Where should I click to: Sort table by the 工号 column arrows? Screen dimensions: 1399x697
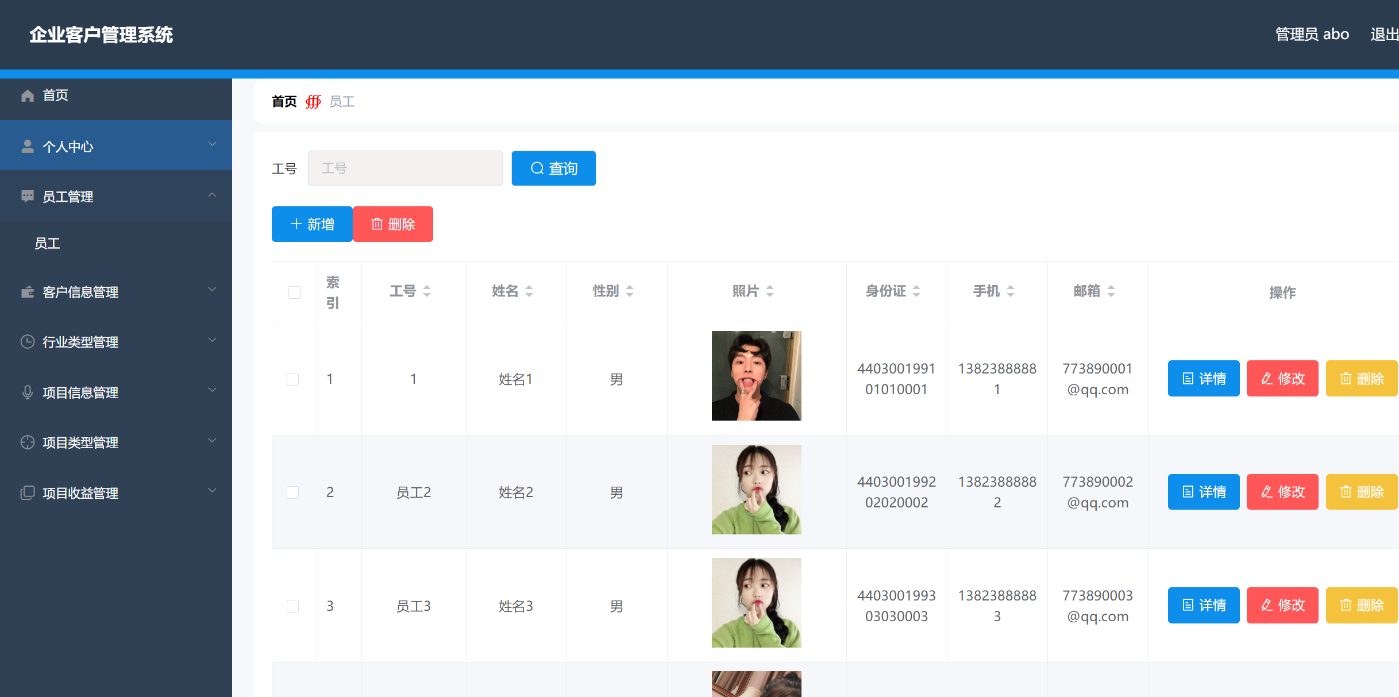(427, 291)
